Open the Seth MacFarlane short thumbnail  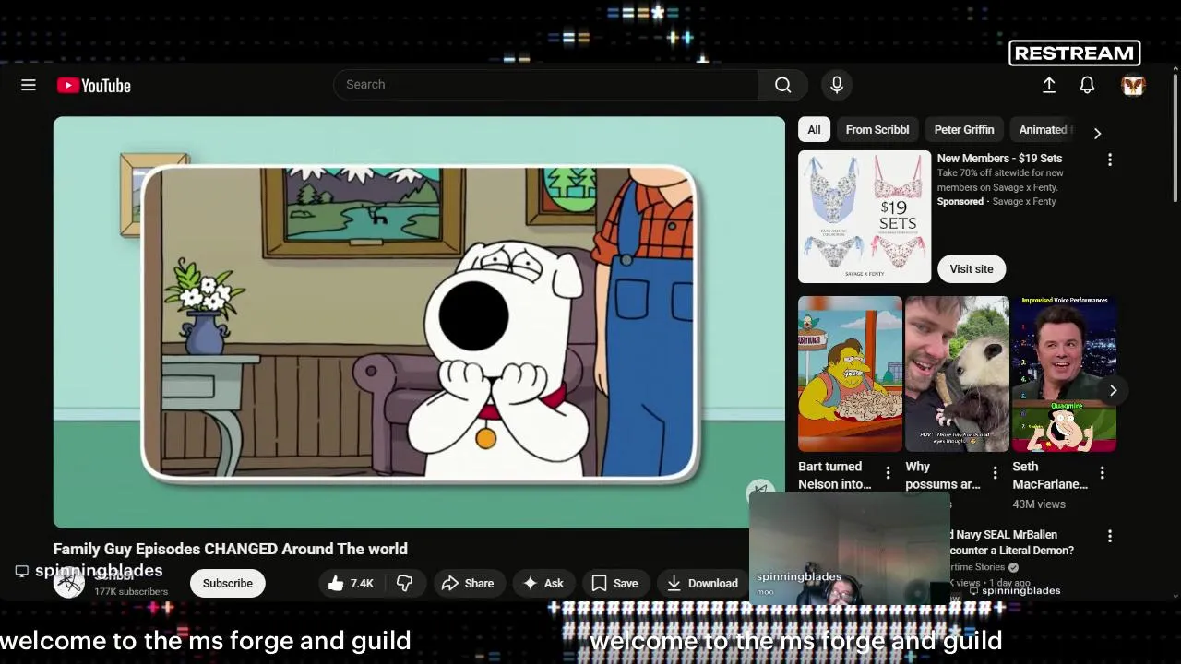[1064, 373]
